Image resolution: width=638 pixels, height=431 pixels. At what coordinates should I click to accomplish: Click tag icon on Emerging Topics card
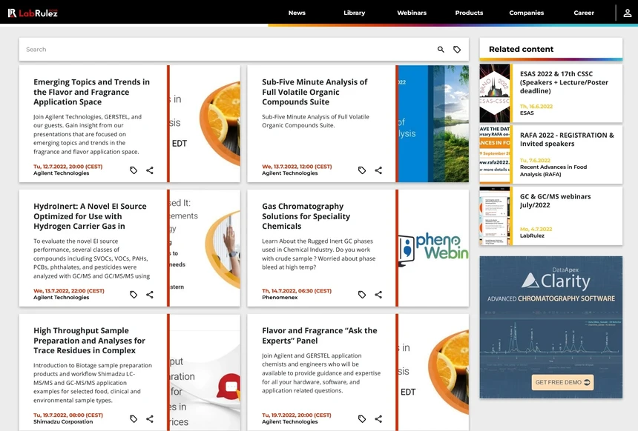(x=134, y=170)
